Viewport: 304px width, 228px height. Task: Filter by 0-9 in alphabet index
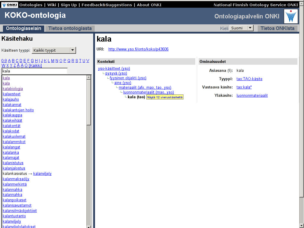click(4, 61)
